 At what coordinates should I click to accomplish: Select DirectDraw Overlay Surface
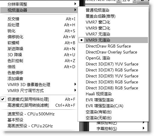[x=113, y=52]
